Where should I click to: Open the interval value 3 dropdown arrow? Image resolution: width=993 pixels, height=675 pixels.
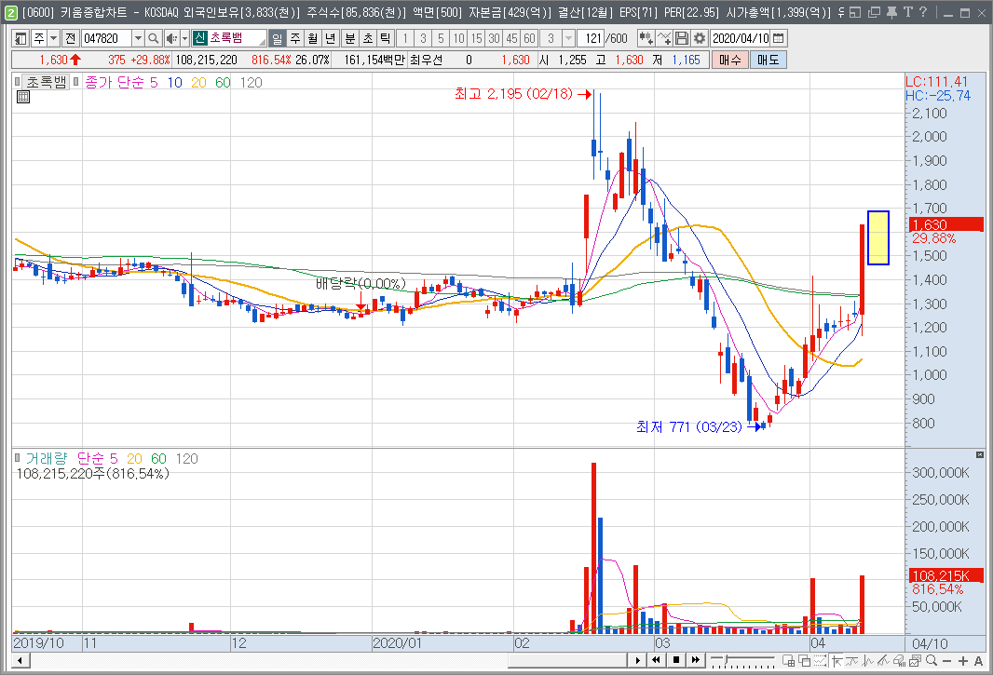click(x=568, y=38)
